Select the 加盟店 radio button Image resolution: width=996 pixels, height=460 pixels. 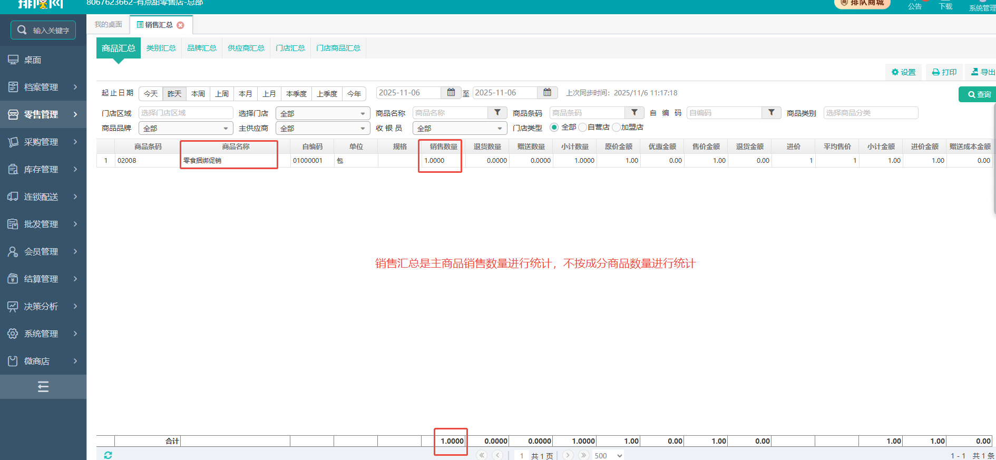[616, 128]
